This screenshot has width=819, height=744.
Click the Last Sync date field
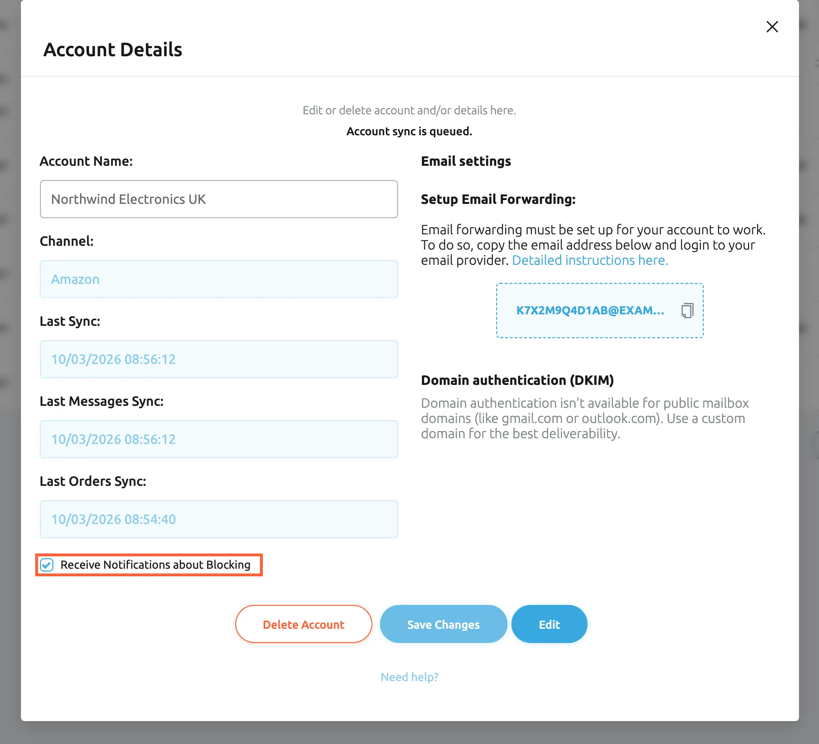(x=219, y=359)
